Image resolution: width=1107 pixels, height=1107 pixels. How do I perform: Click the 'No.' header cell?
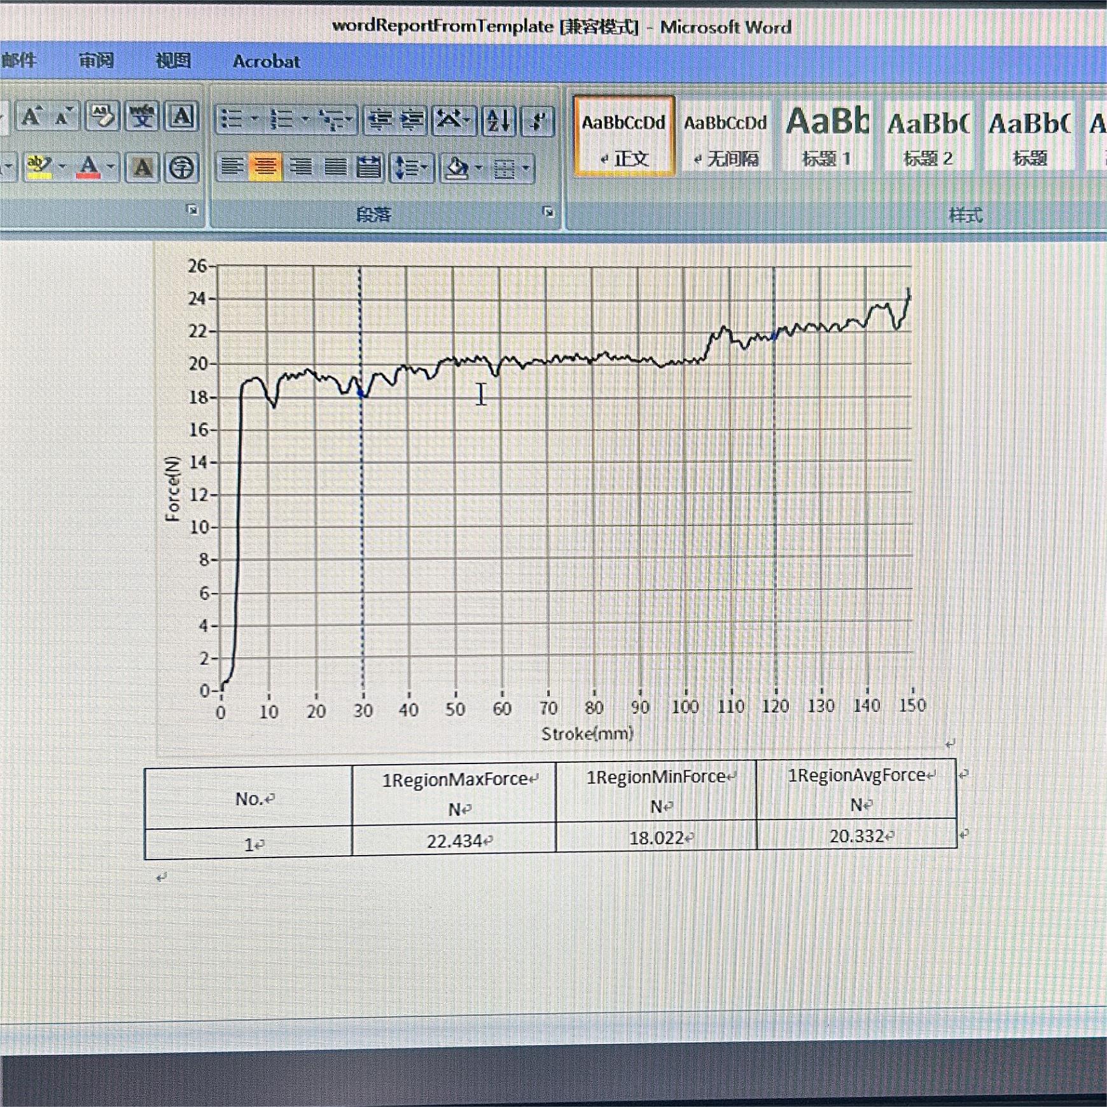pyautogui.click(x=249, y=798)
